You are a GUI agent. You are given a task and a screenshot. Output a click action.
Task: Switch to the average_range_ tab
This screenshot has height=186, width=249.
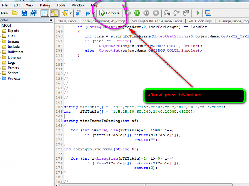coord(233,21)
